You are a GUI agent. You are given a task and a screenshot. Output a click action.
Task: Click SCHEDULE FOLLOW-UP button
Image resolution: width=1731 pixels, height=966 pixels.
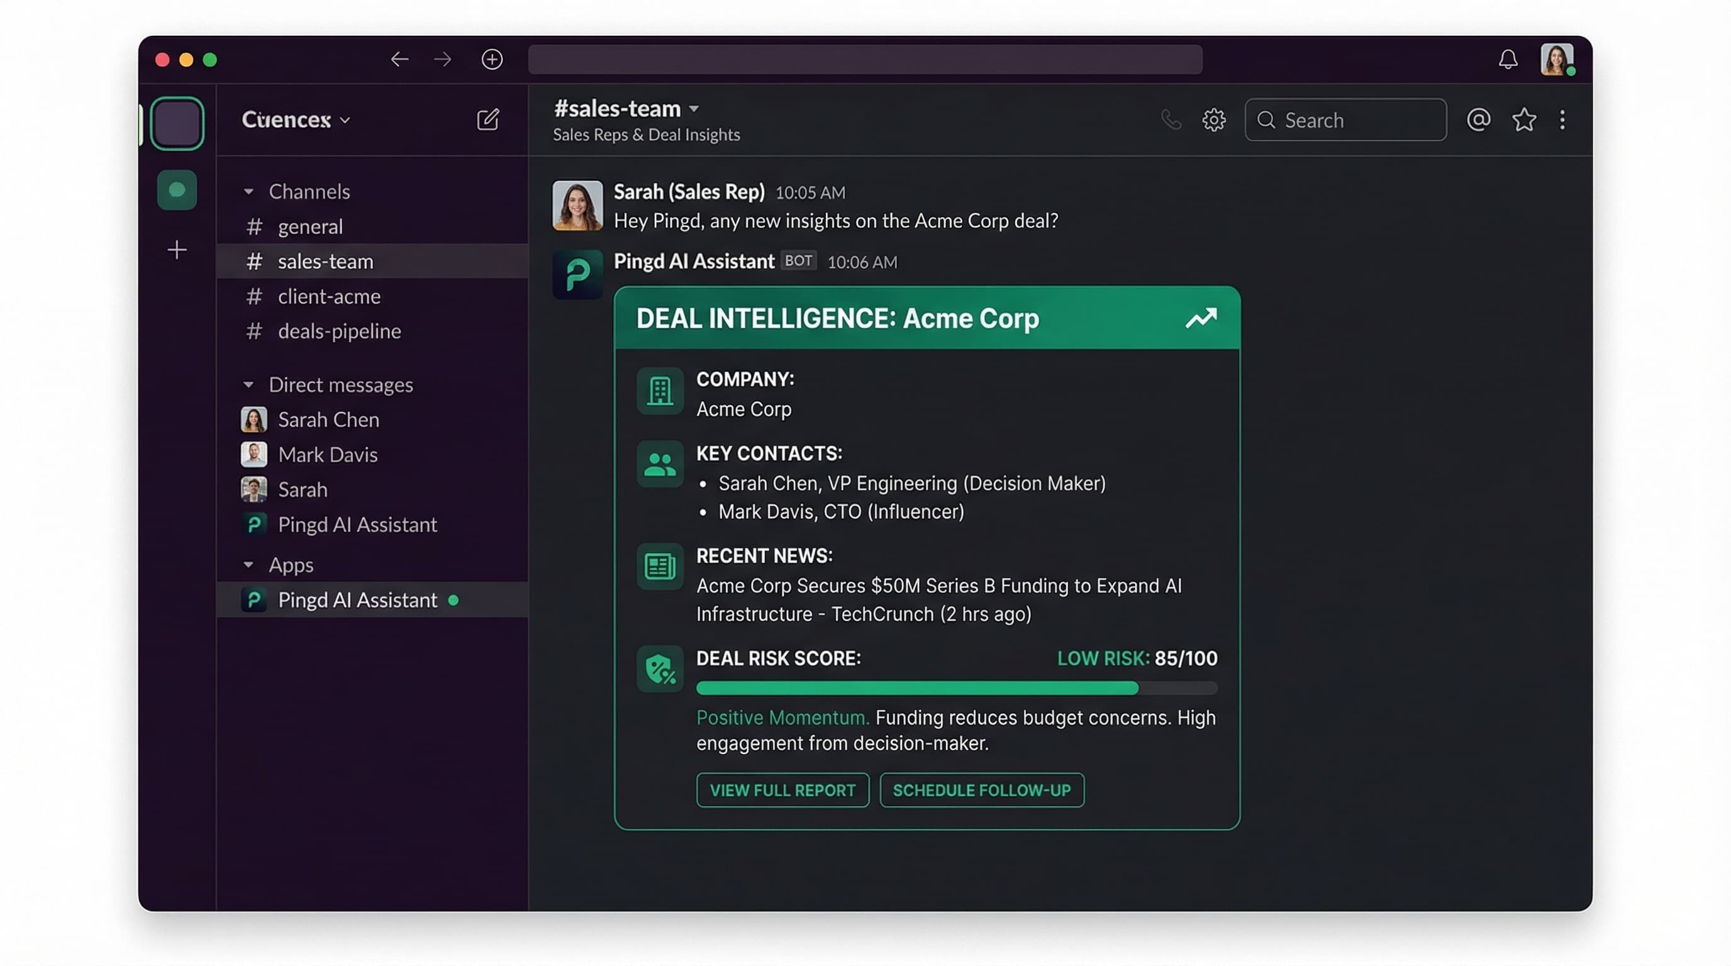pyautogui.click(x=981, y=790)
